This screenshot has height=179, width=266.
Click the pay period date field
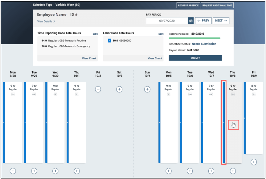pos(167,21)
